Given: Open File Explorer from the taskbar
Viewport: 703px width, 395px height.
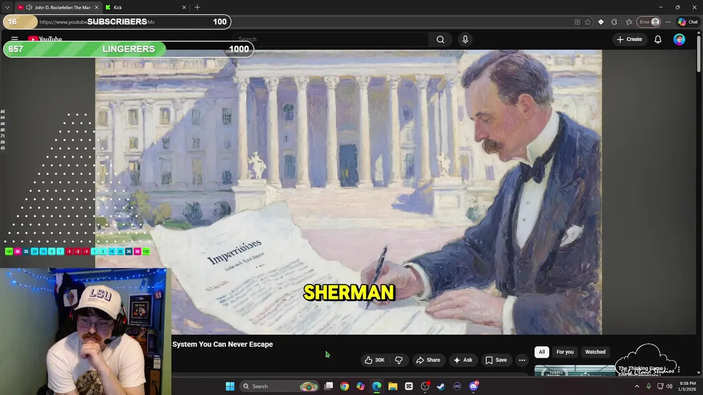Looking at the screenshot, I should pos(393,386).
